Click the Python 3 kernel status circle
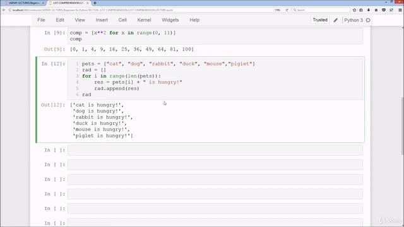404x227 pixels. point(368,20)
